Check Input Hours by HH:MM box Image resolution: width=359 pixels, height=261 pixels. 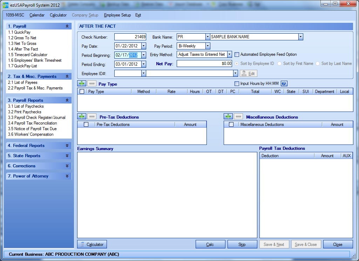pos(237,83)
